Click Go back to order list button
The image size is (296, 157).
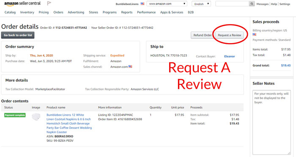point(18,35)
